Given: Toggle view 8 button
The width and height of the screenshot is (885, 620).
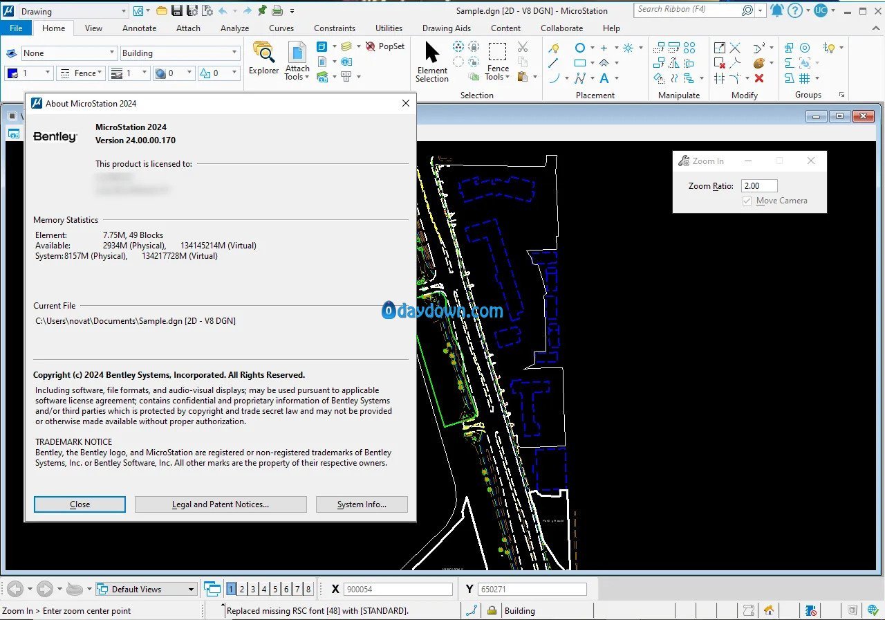Looking at the screenshot, I should coord(308,589).
